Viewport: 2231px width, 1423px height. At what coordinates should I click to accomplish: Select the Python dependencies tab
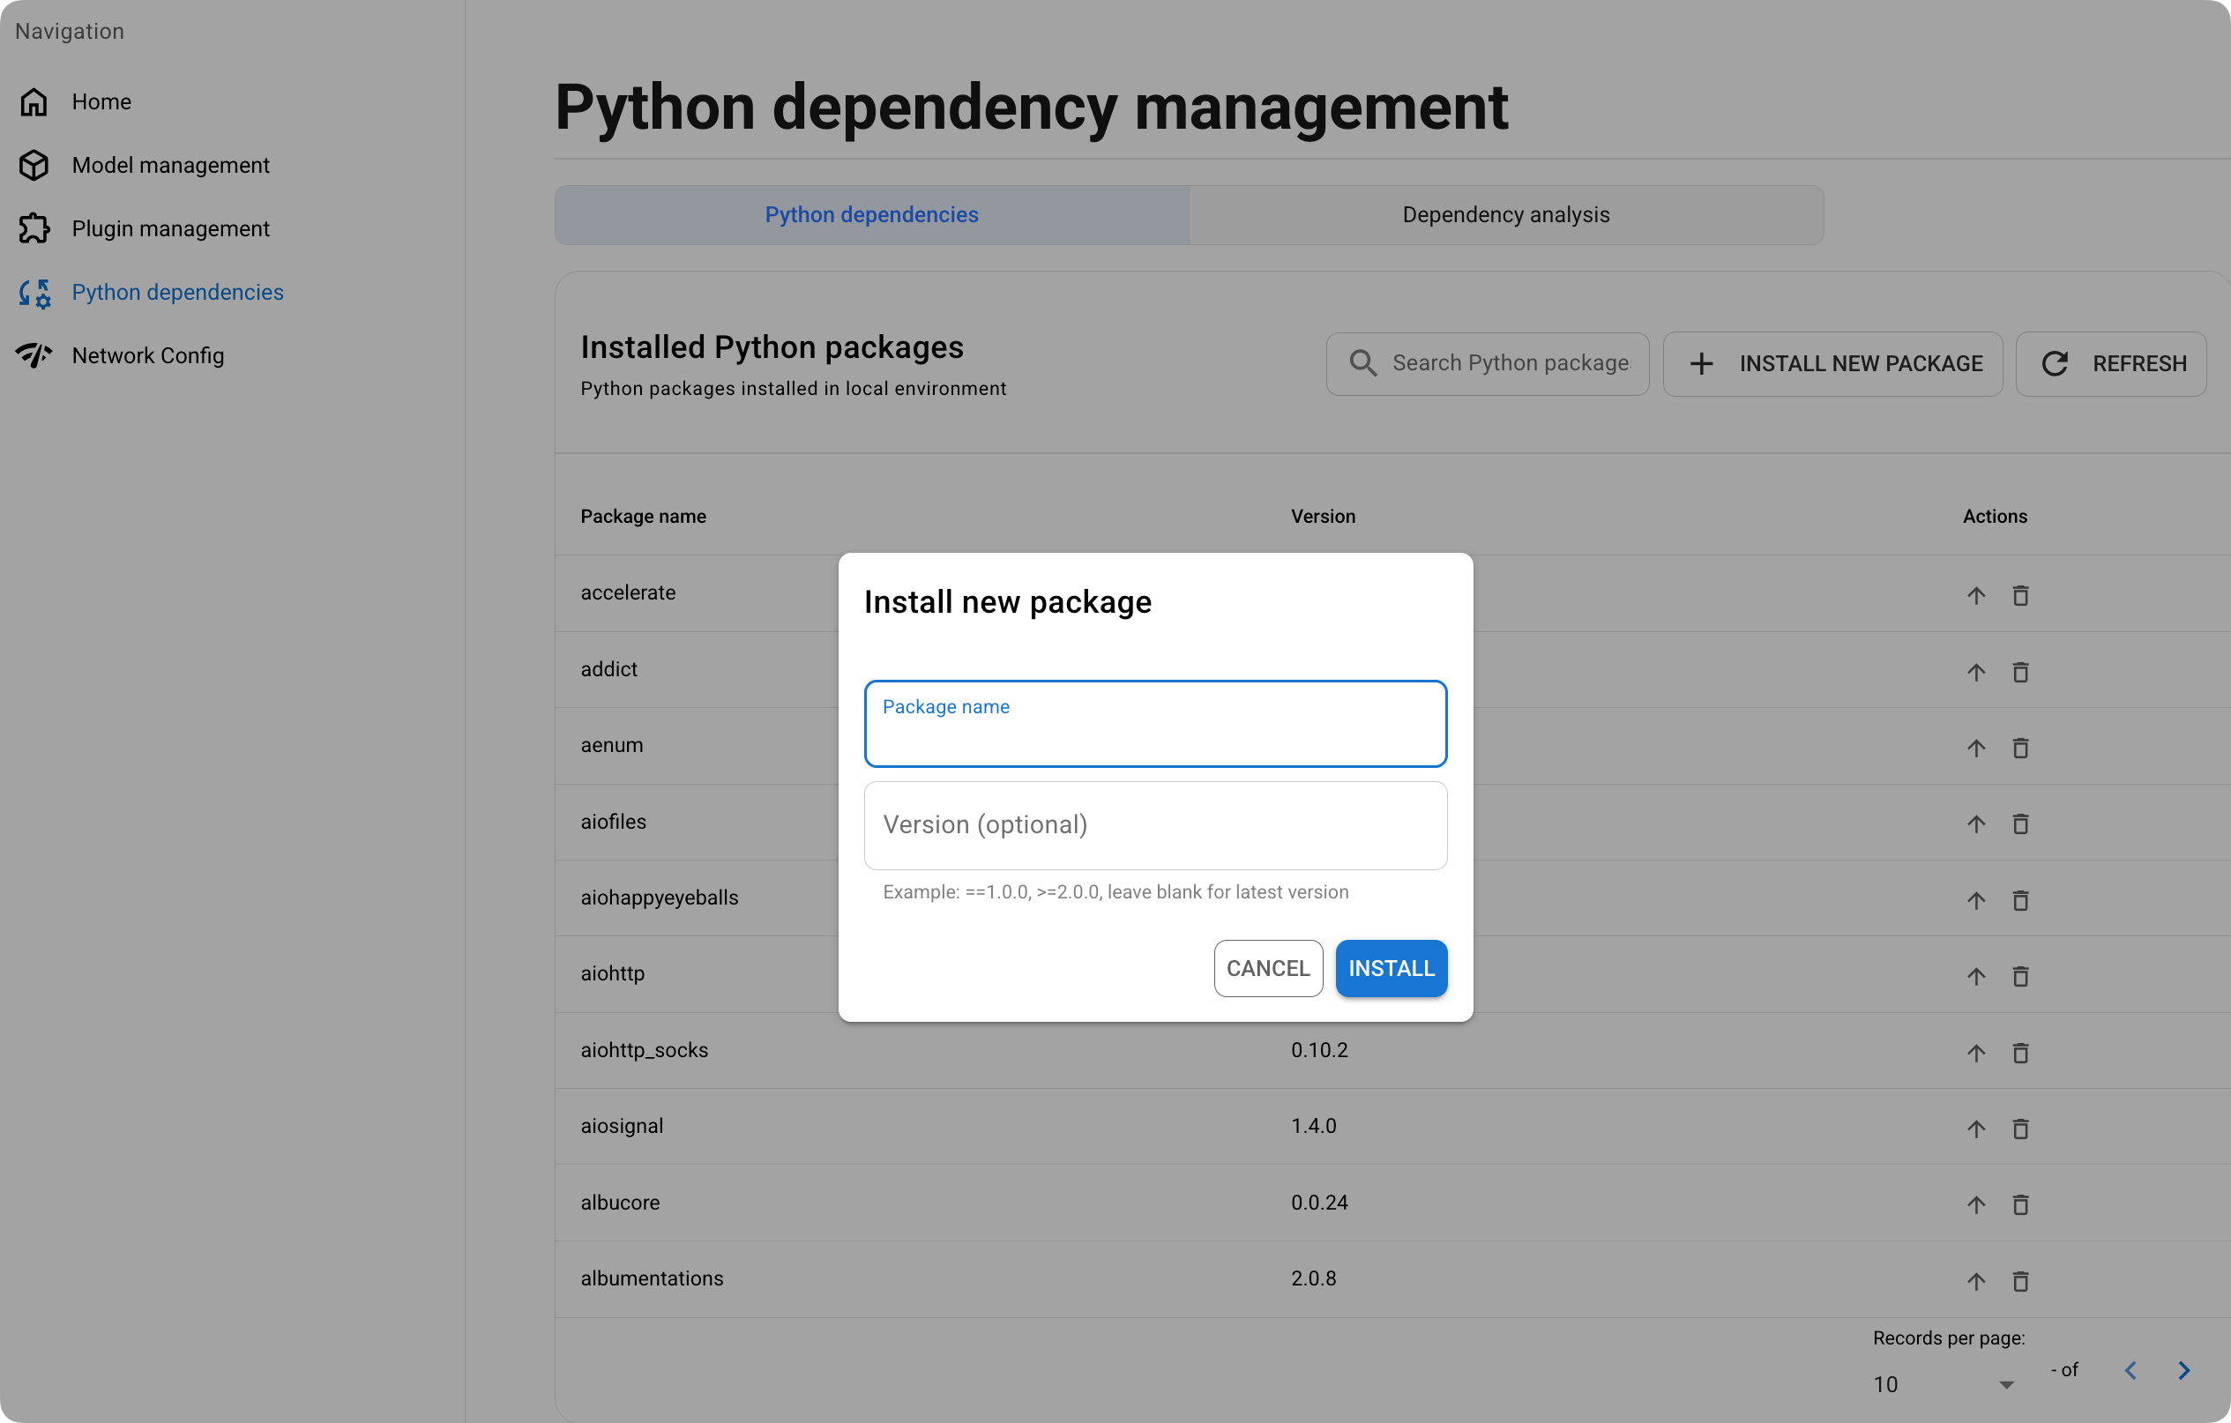871,214
